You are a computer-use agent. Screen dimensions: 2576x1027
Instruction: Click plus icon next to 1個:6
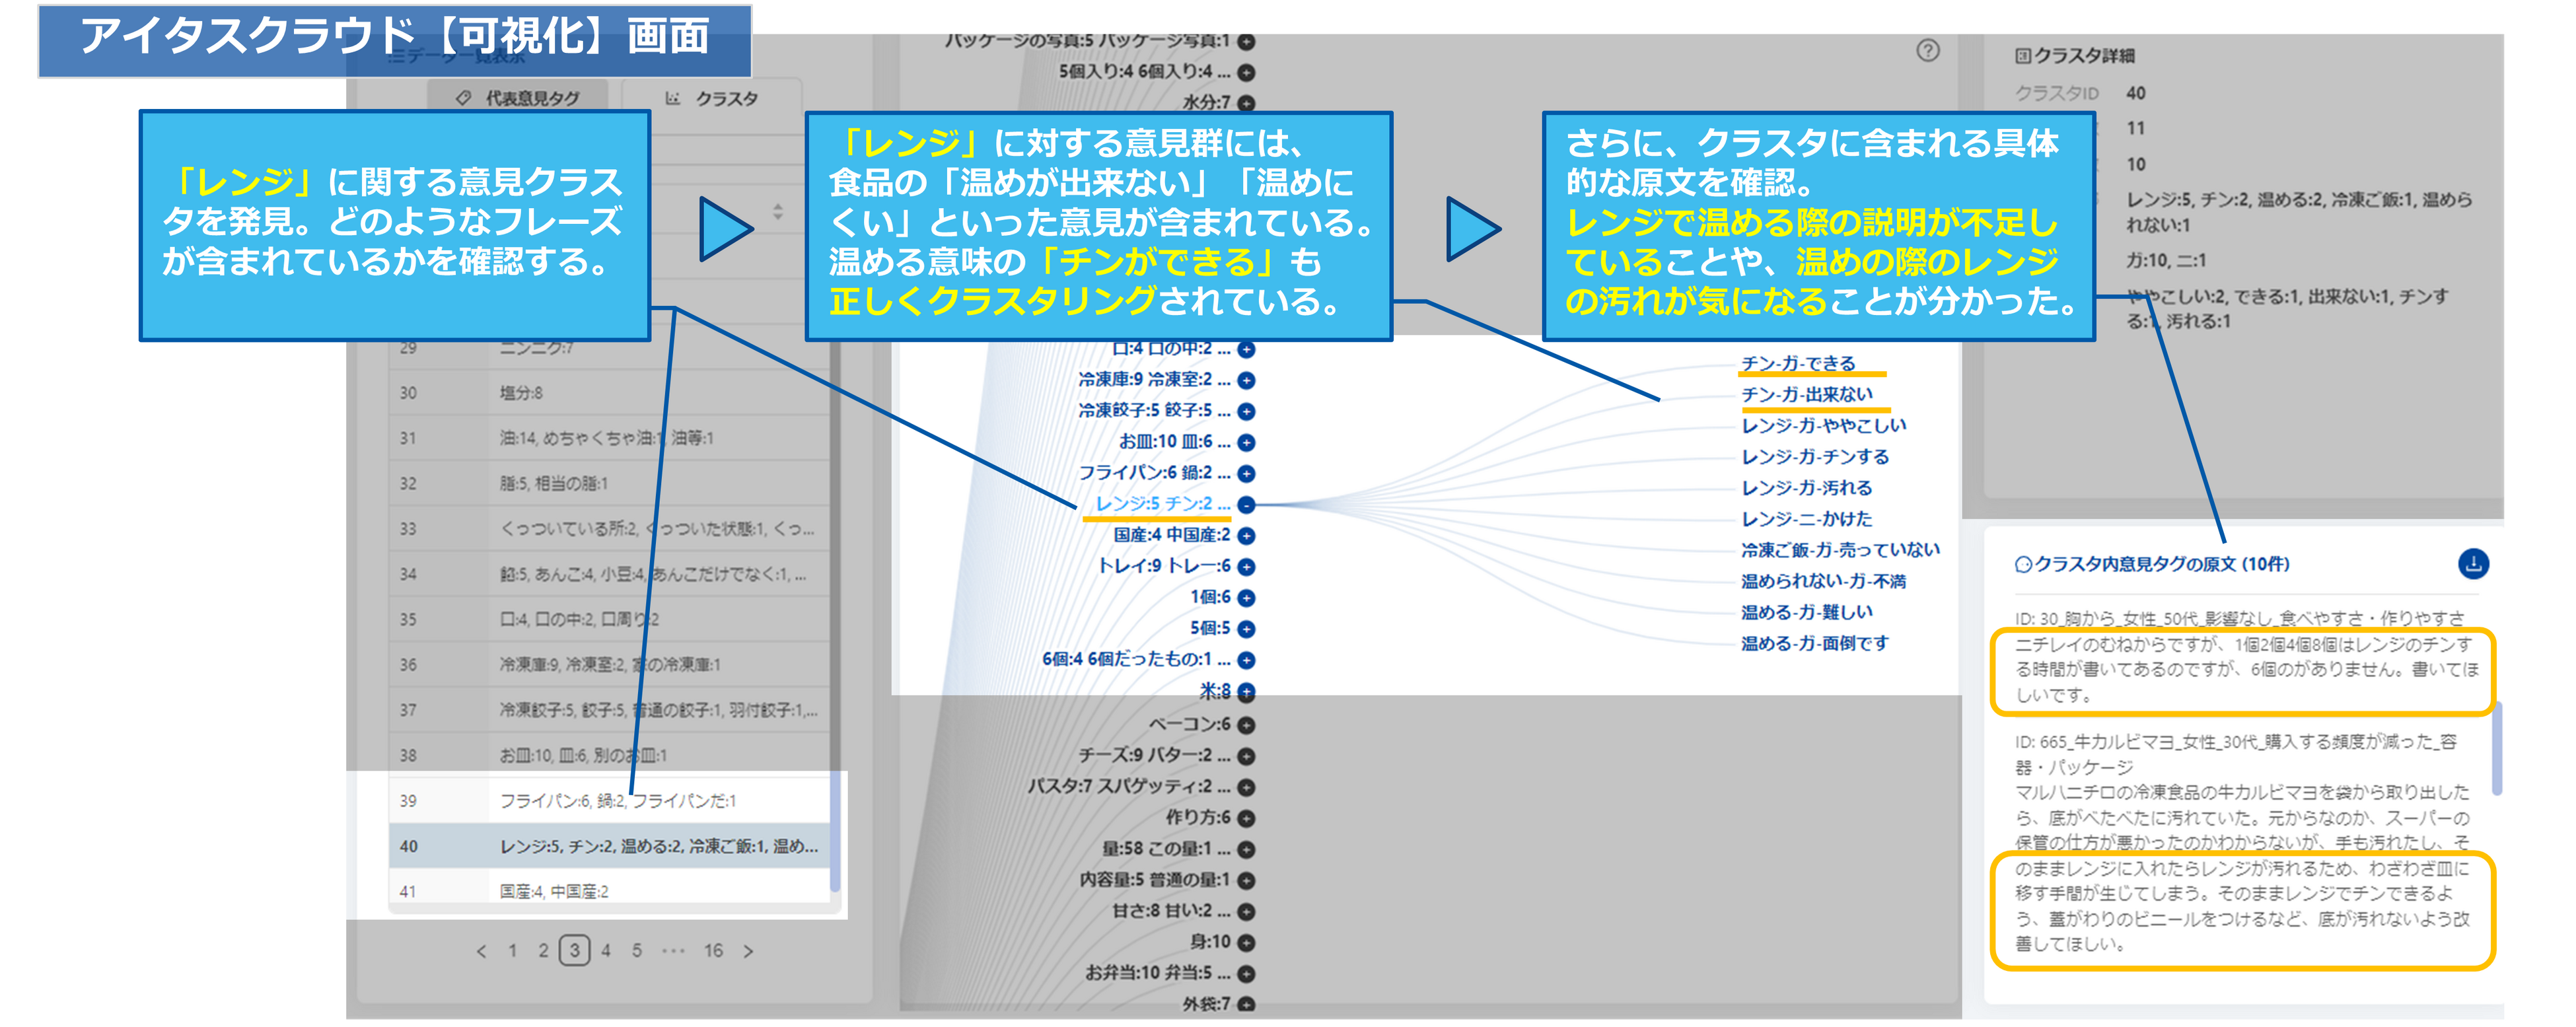point(1246,598)
